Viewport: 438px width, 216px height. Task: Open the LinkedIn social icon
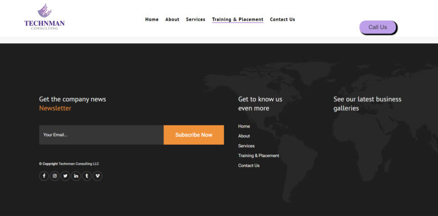pyautogui.click(x=76, y=176)
